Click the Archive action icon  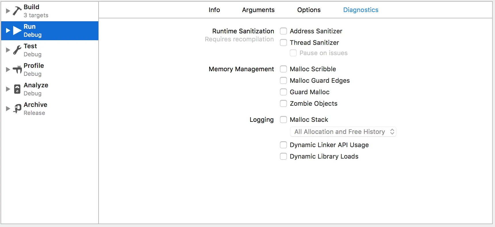[17, 109]
